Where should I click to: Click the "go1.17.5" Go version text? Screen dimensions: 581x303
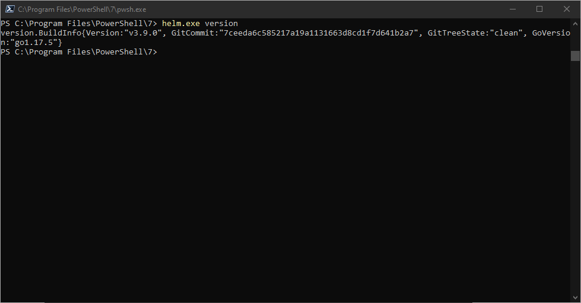[34, 43]
